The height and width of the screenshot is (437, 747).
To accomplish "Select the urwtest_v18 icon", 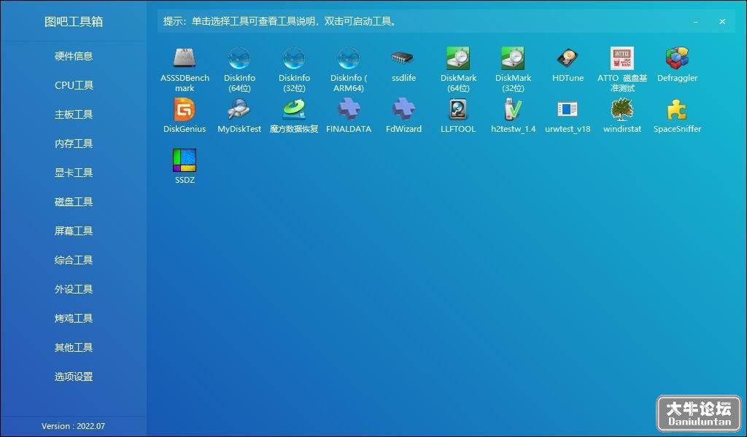I will point(568,109).
